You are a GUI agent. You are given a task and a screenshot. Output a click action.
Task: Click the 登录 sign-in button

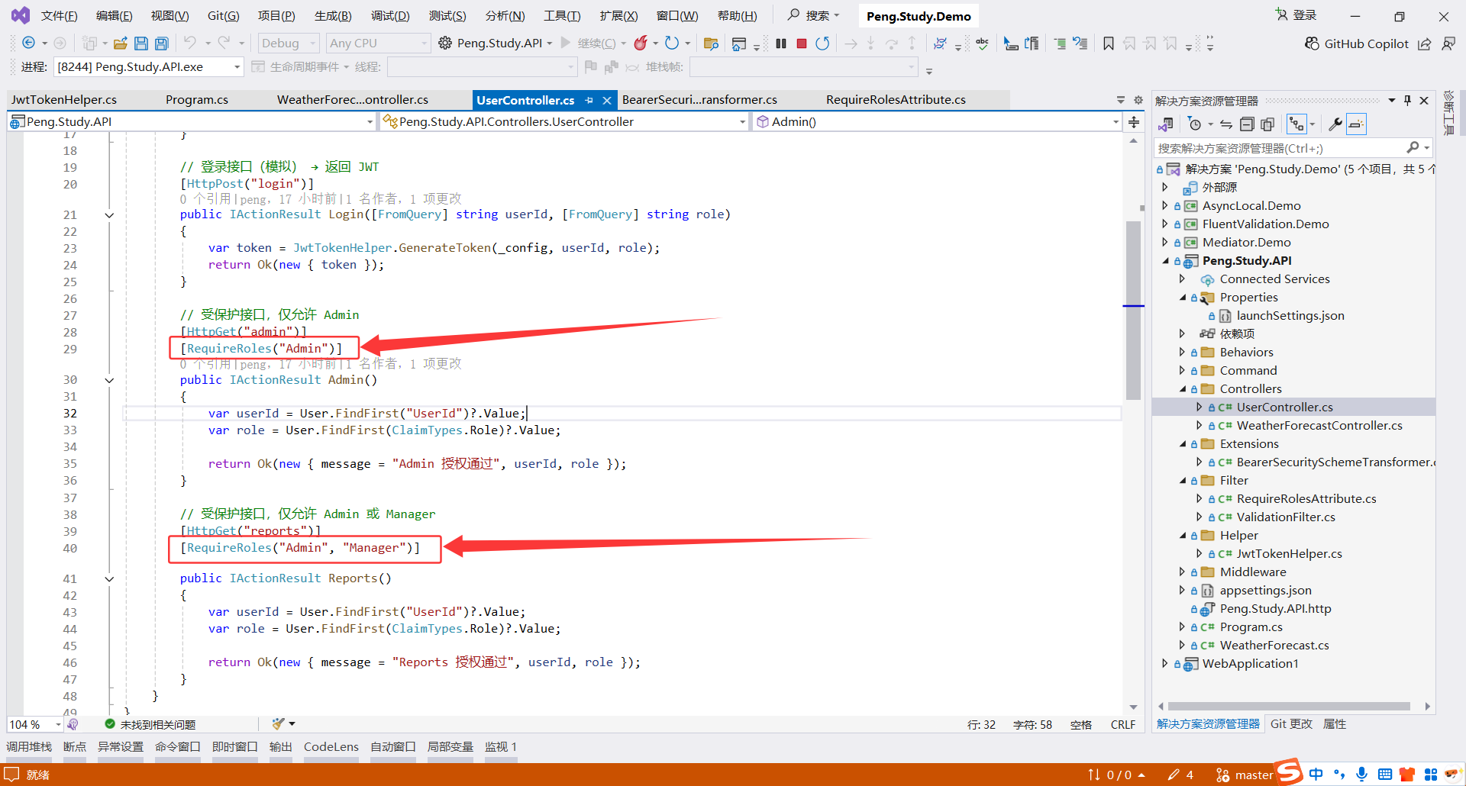tap(1296, 15)
